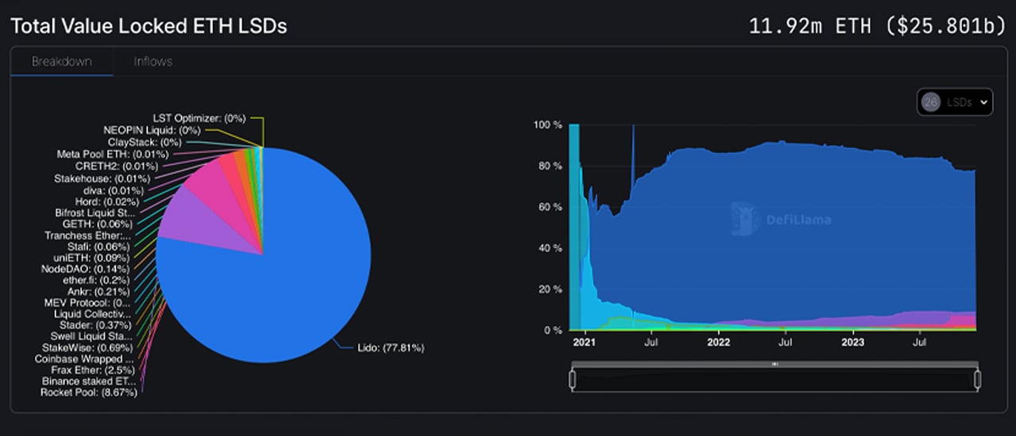1016x436 pixels.
Task: Open the Breakdown tab
Action: pos(61,61)
